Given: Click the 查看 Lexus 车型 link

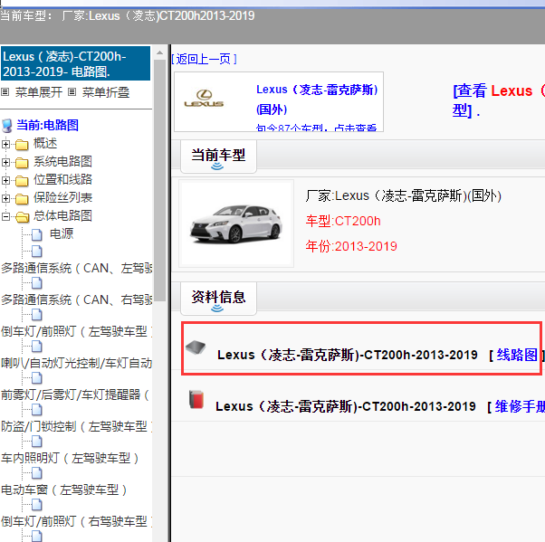Looking at the screenshot, I should click(498, 101).
